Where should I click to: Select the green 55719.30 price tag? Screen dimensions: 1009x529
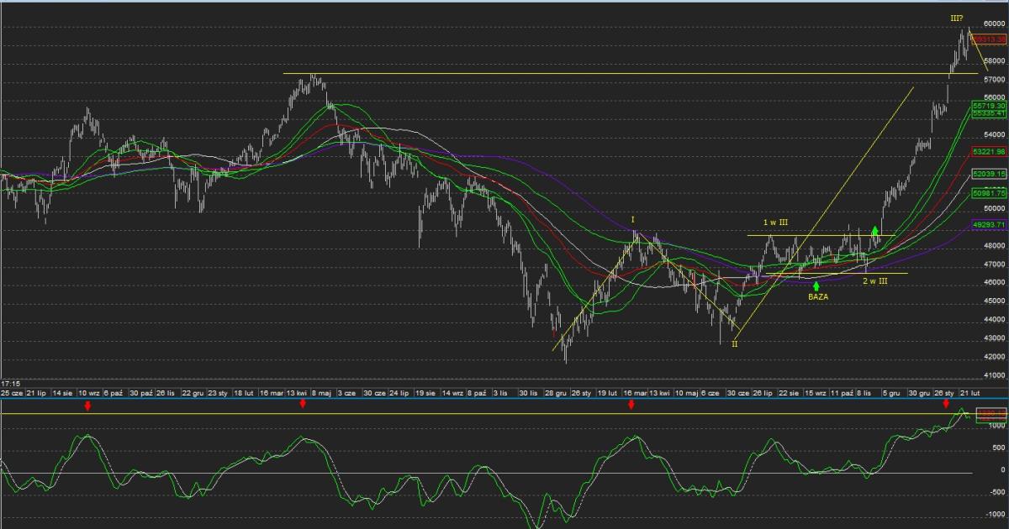989,106
